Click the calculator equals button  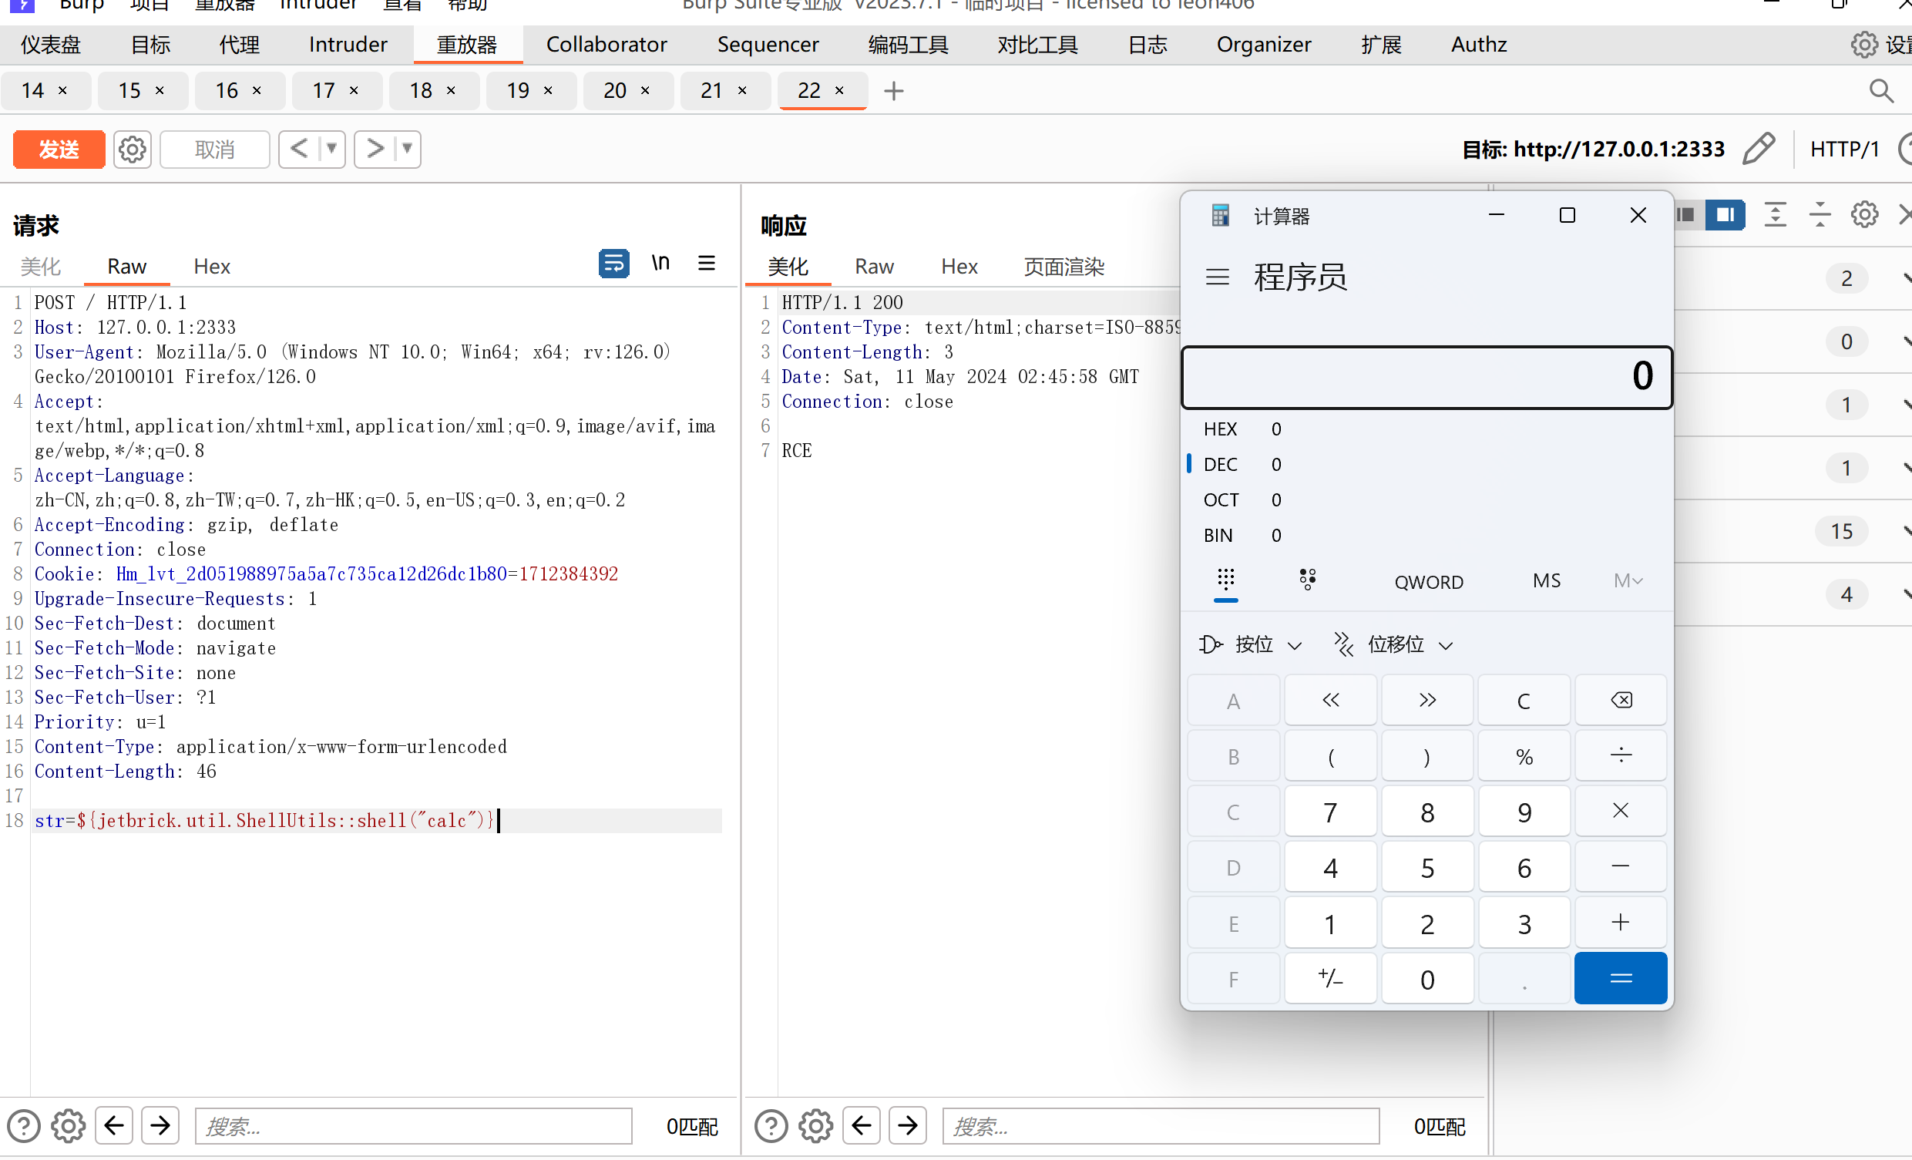pos(1620,977)
